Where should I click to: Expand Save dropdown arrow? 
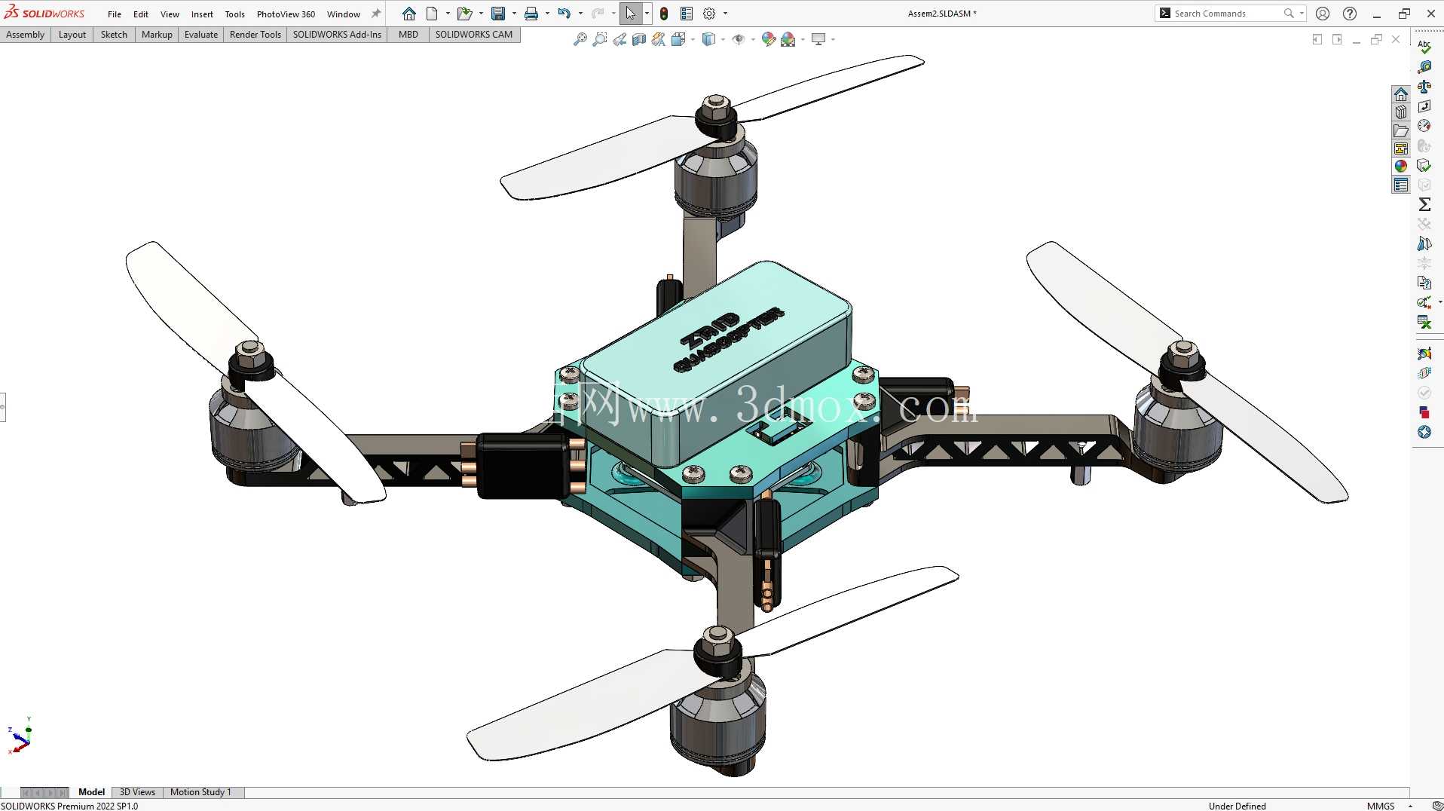tap(514, 14)
